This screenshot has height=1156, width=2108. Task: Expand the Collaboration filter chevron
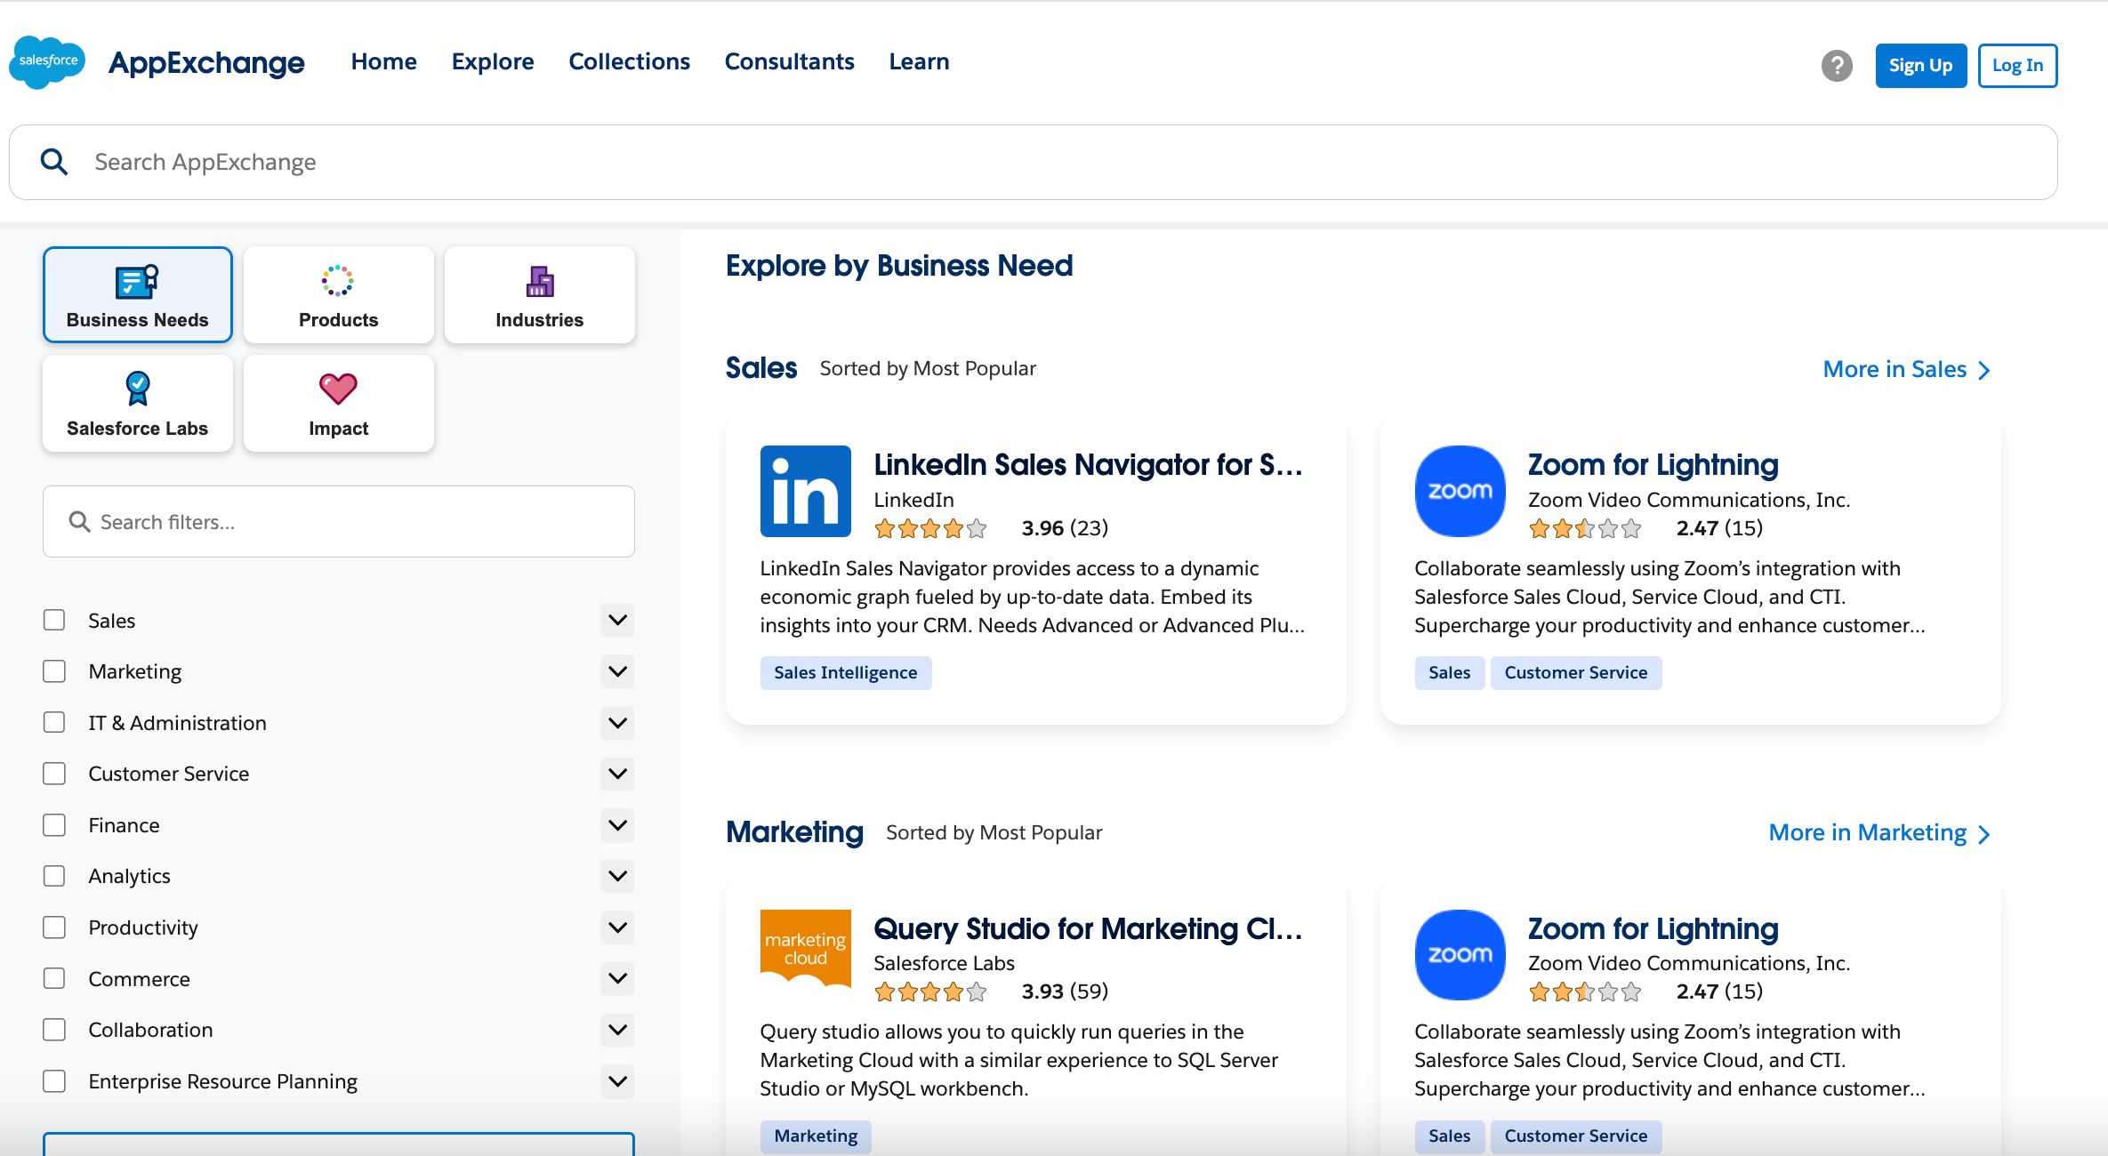(x=617, y=1030)
